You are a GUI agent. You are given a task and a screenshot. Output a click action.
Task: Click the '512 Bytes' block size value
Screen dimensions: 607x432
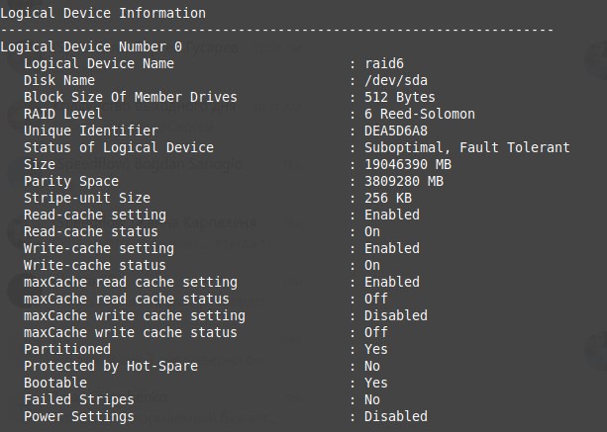coord(400,97)
